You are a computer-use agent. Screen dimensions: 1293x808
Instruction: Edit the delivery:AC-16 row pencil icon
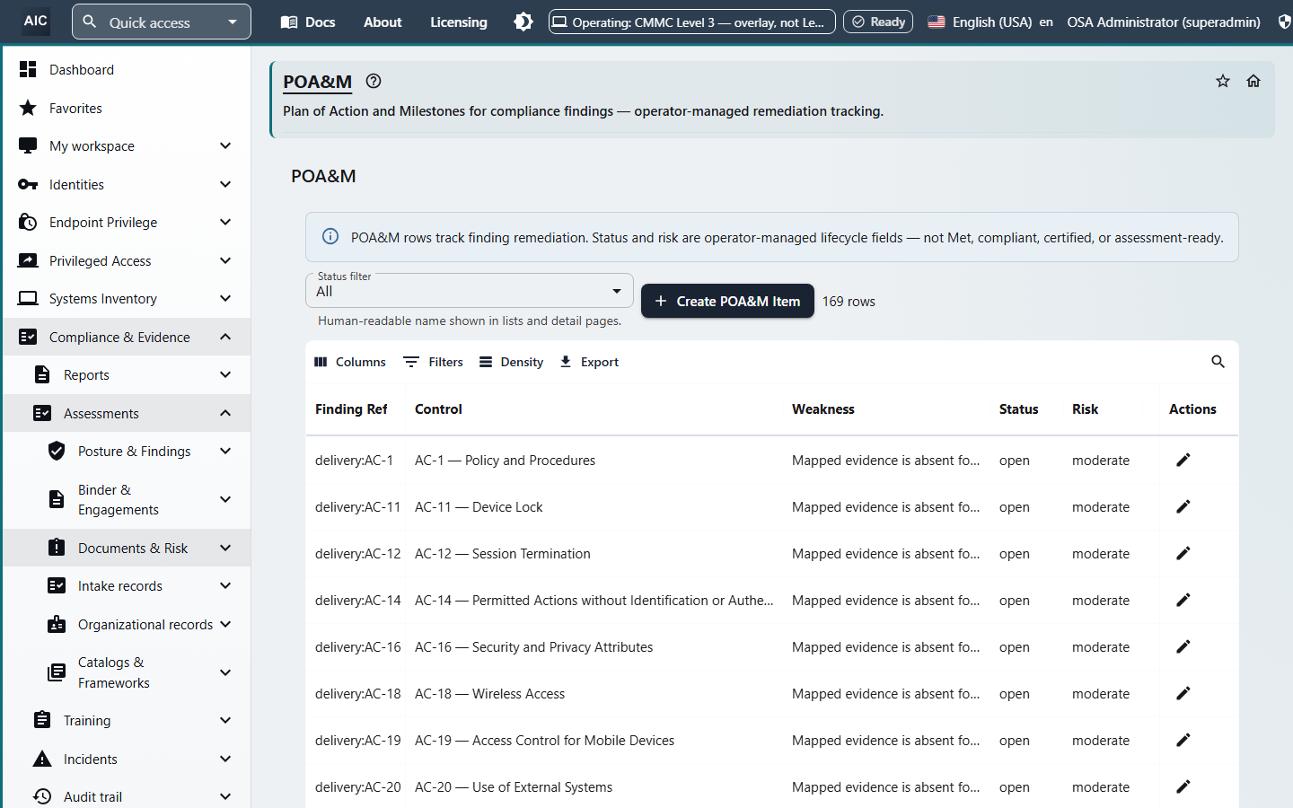point(1183,646)
